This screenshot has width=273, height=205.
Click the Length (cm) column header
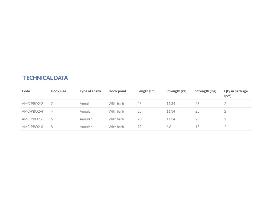point(146,91)
